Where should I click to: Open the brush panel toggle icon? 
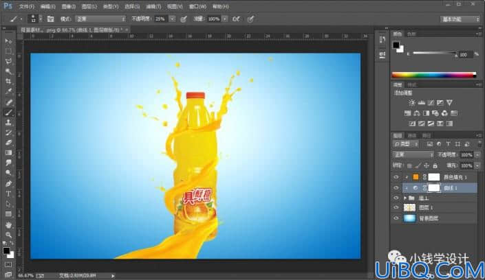50,19
